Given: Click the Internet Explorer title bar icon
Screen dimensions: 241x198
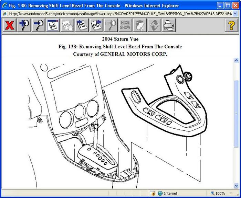Looking at the screenshot, I should (x=4, y=5).
